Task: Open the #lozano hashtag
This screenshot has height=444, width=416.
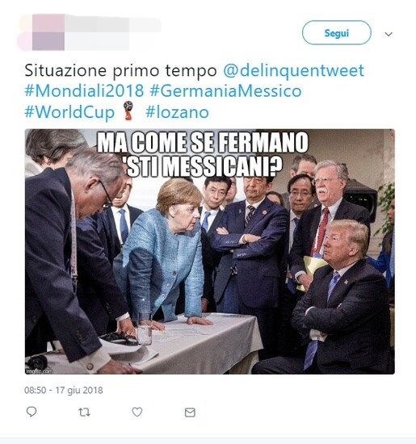Action: tap(177, 112)
